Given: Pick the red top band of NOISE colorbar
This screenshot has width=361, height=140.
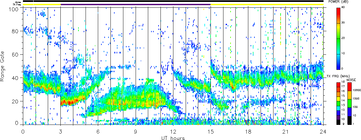Looking at the screenshot, I should (349, 87).
